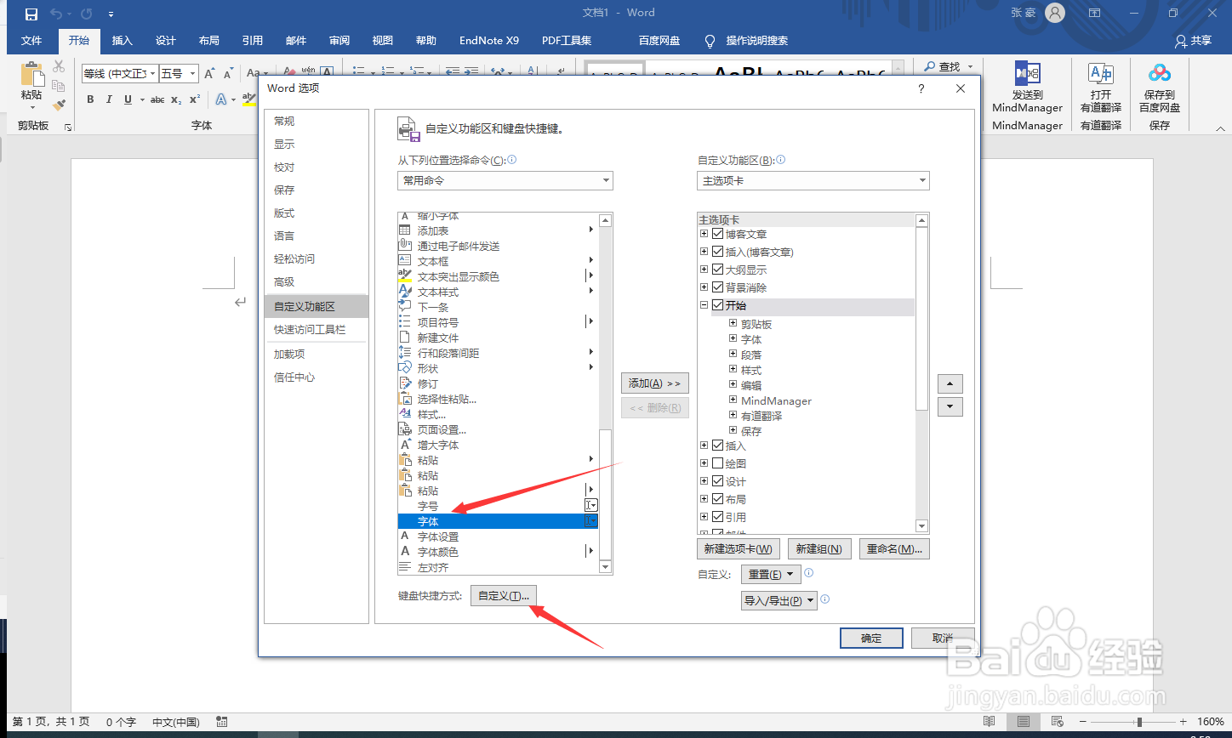Open the font size 五号 dropdown
This screenshot has height=738, width=1232.
[x=193, y=74]
